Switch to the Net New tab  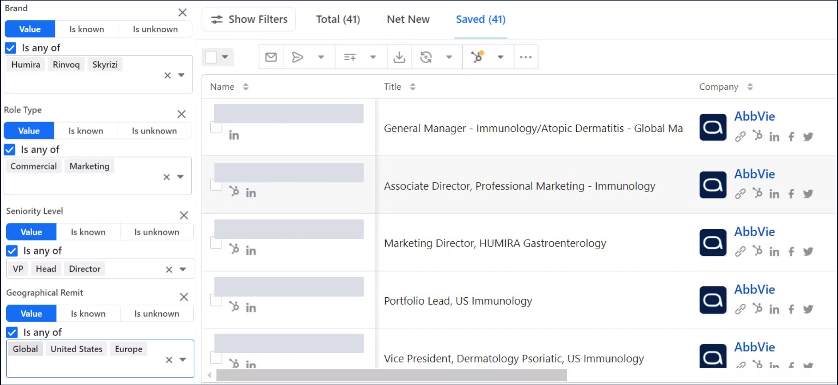pos(408,19)
